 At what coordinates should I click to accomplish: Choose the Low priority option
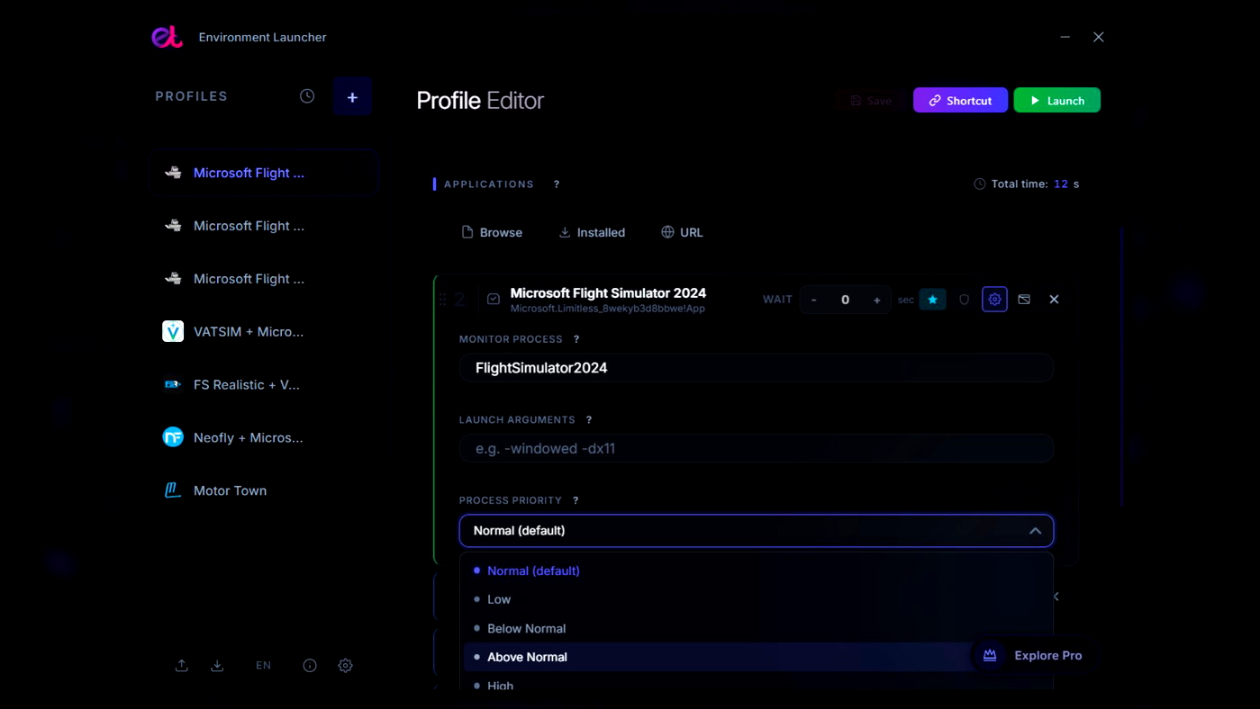click(757, 599)
